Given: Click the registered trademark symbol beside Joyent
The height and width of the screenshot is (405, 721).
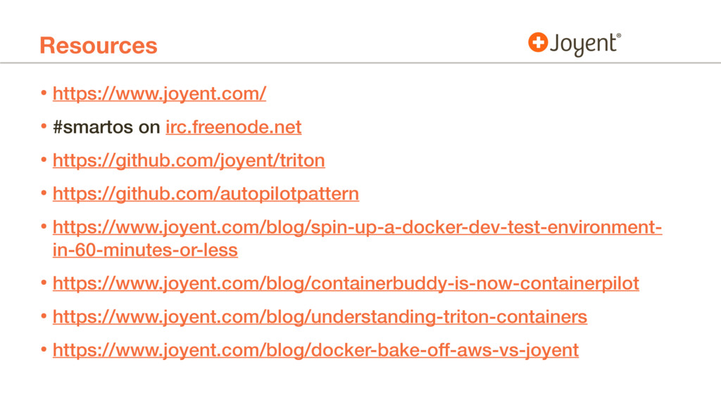Looking at the screenshot, I should pos(618,35).
